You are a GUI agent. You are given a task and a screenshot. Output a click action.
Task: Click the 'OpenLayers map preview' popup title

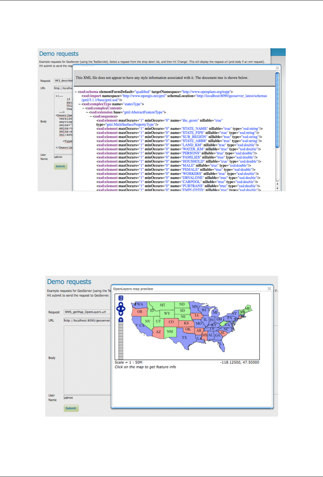133,289
